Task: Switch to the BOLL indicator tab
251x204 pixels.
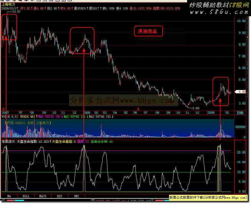Action: (x=26, y=196)
